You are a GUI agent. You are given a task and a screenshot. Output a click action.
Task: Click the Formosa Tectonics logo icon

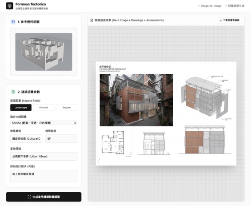point(10,6)
